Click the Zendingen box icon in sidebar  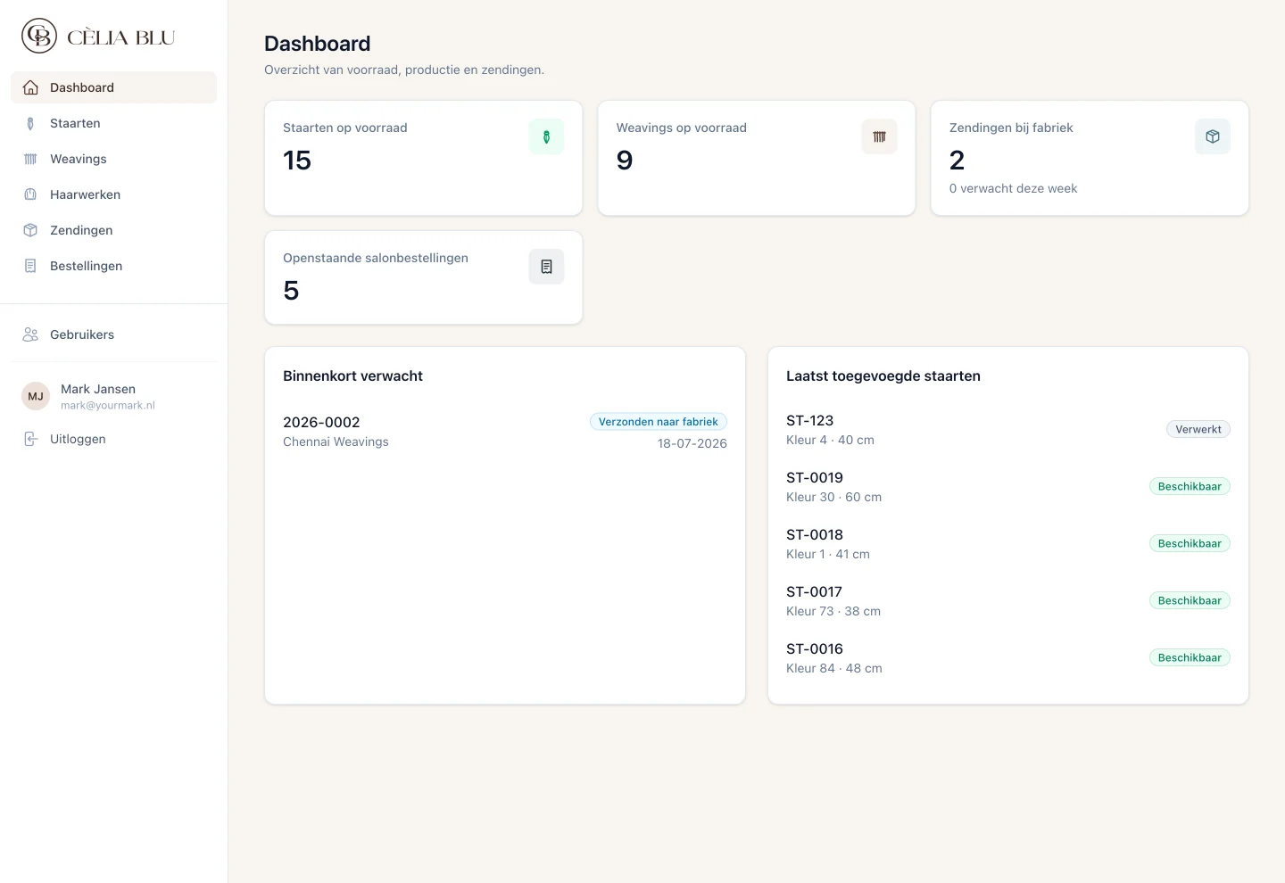tap(30, 230)
